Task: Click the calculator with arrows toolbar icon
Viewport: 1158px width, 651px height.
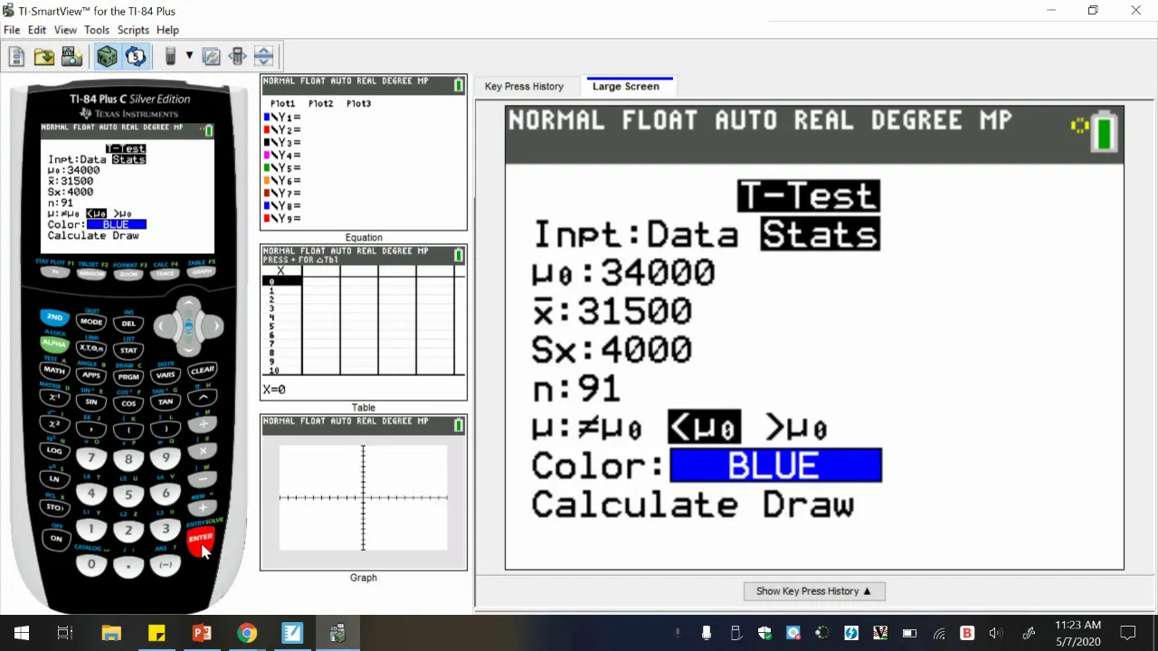Action: click(237, 57)
